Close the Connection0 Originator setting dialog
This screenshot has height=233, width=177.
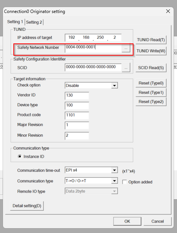[168, 11]
